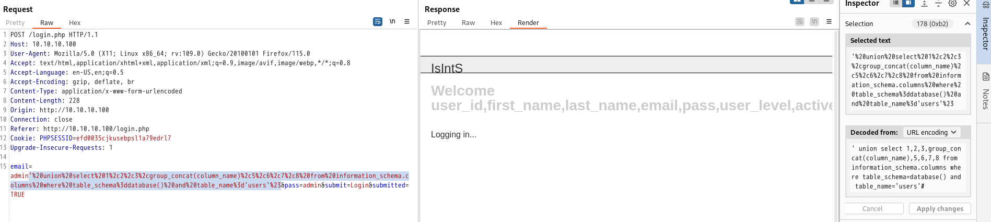Close the Inspector panel
Viewport: 991px width, 222px height.
coord(966,4)
